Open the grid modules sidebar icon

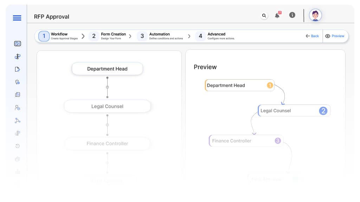click(x=18, y=133)
